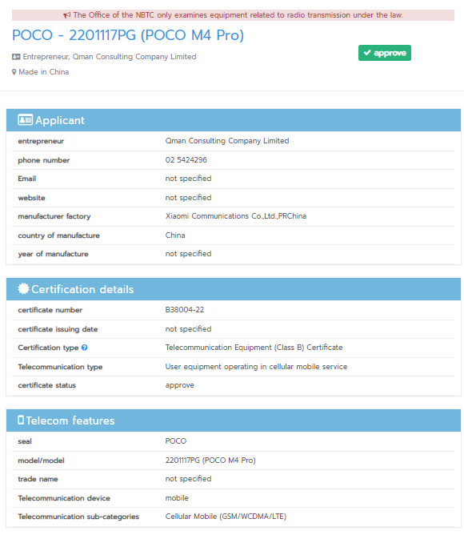Viewport: 464px width, 535px height.
Task: Click the green approve status button
Action: (x=385, y=53)
